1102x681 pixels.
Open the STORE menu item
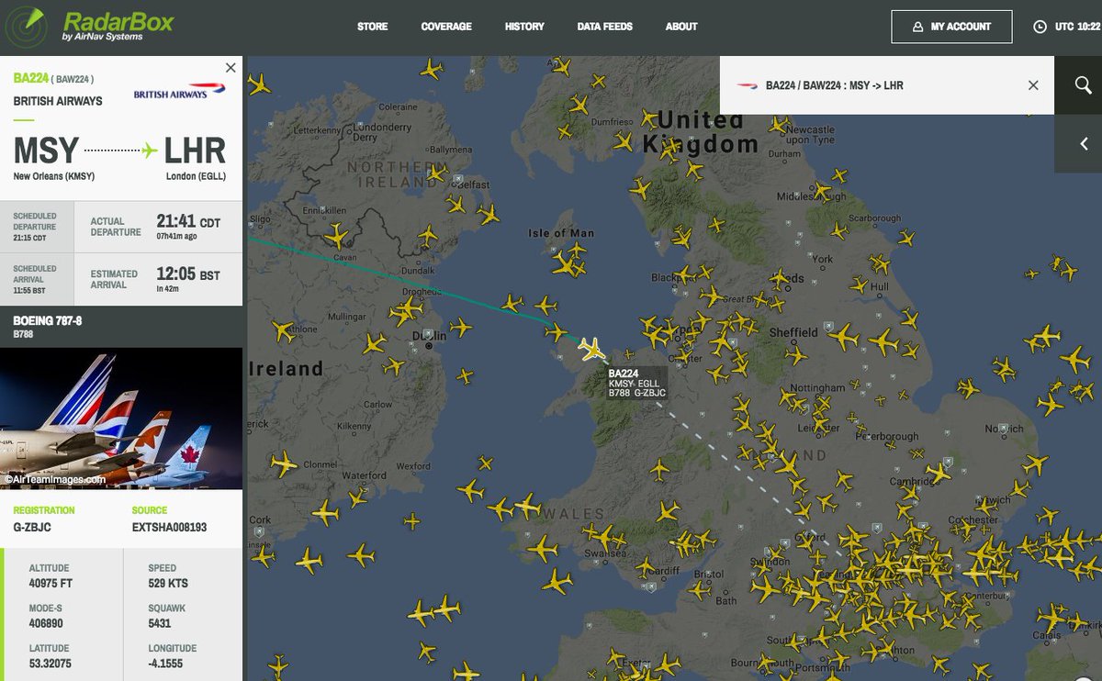(x=373, y=27)
